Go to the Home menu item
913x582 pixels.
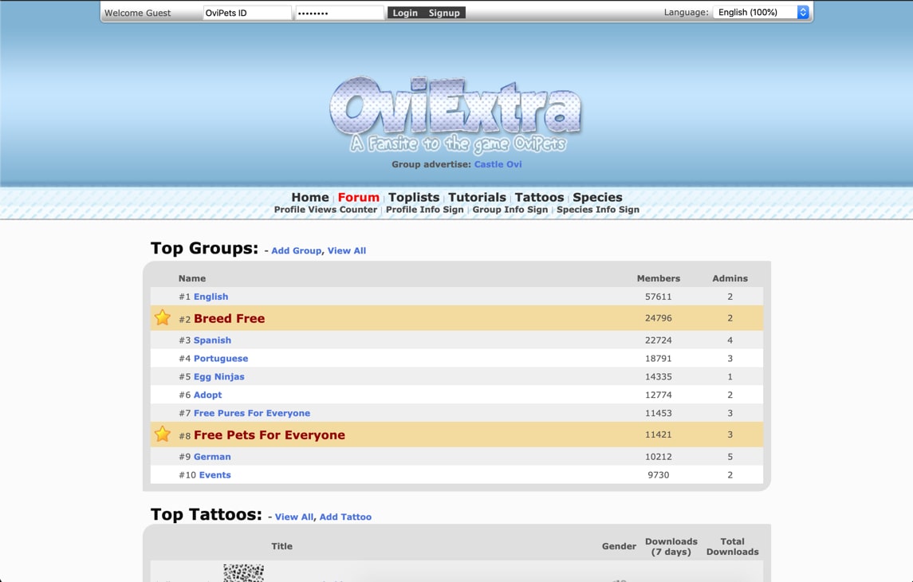[x=309, y=197]
